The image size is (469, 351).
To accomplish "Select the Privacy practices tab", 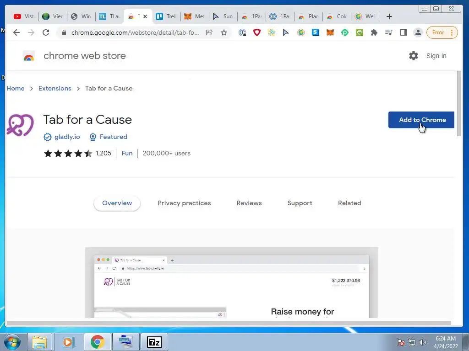I will [x=184, y=203].
